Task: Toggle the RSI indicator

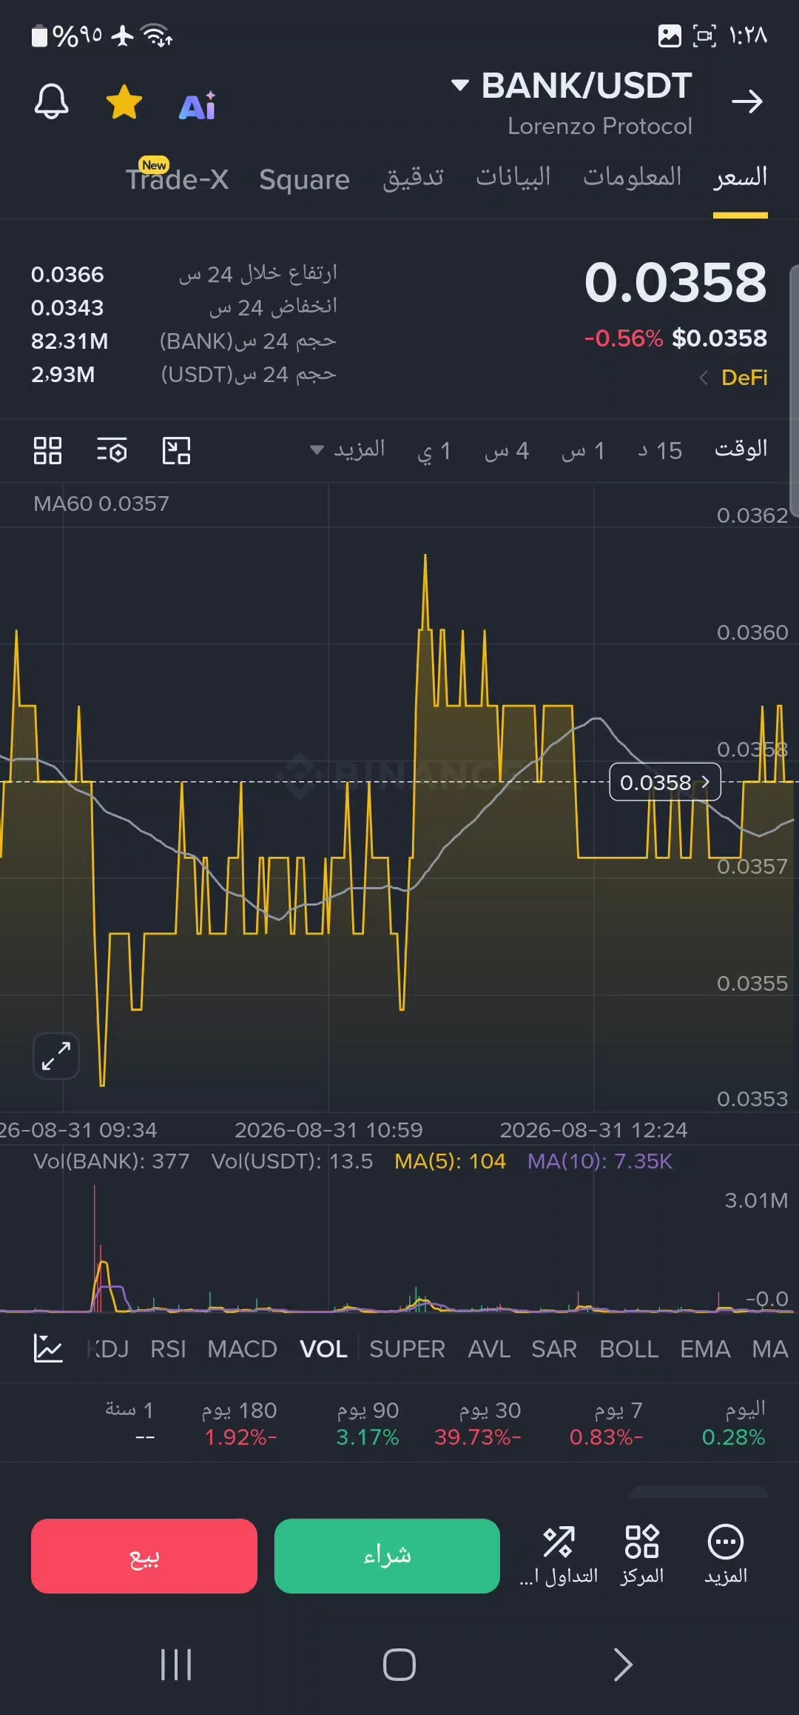Action: pos(168,1349)
